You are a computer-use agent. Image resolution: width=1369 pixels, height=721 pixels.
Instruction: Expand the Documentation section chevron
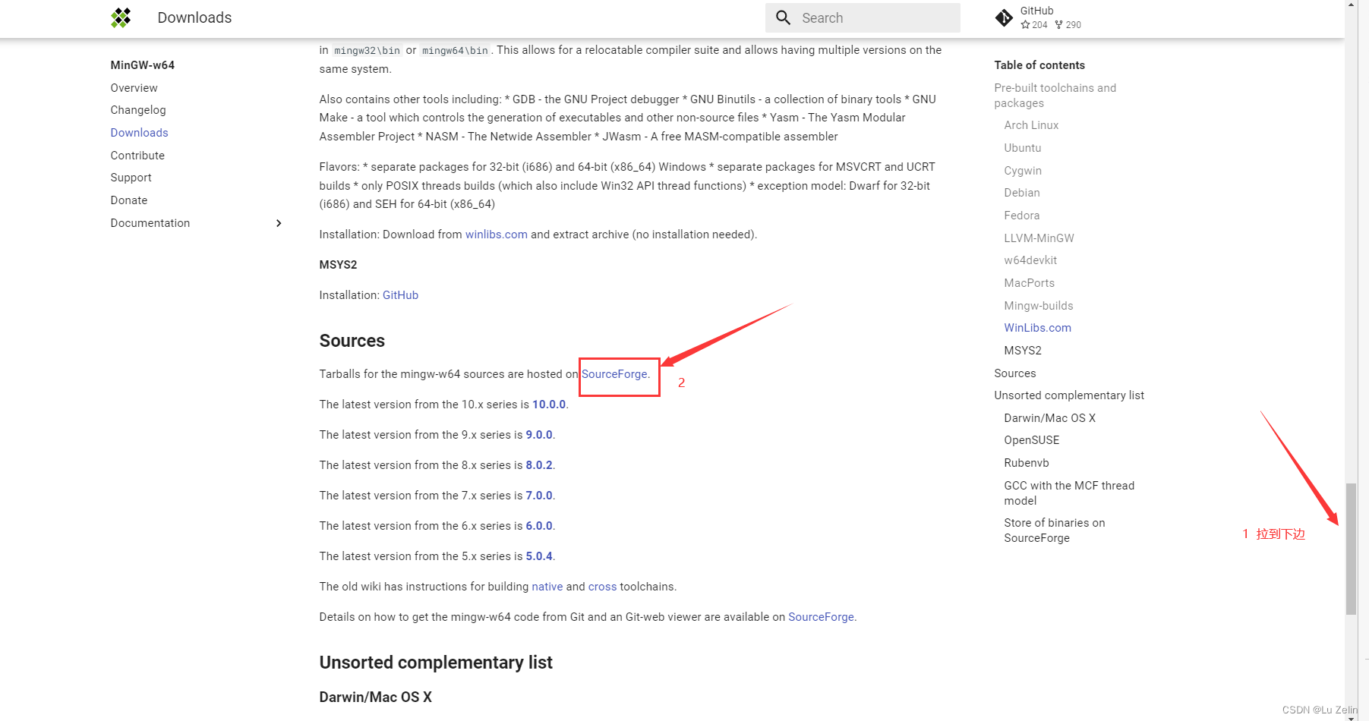point(279,223)
